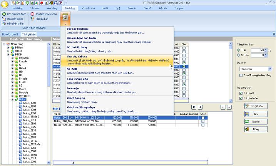Choose Thu-chi/ Chốt ca from the menu
The width and height of the screenshot is (276, 166).
(117, 60)
